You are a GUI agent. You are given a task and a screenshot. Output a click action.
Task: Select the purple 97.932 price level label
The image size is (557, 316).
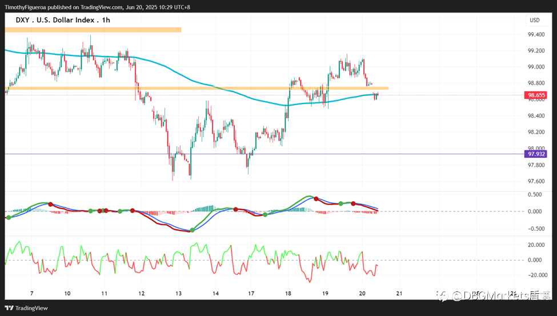[x=536, y=154]
